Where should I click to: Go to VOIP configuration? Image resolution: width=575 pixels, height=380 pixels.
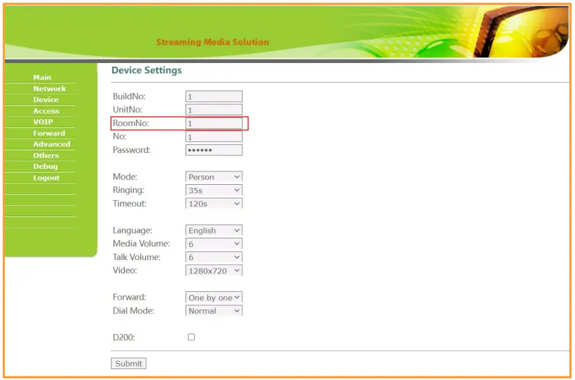pyautogui.click(x=43, y=122)
